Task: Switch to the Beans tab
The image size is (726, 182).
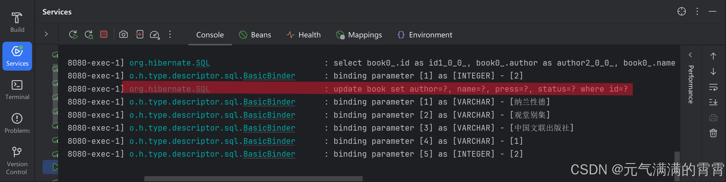Action: pos(255,35)
